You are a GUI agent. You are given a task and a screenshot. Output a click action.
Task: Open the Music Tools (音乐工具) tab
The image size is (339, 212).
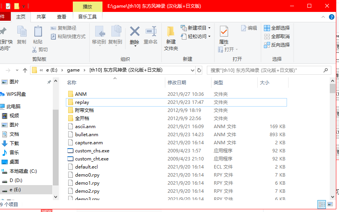click(87, 17)
